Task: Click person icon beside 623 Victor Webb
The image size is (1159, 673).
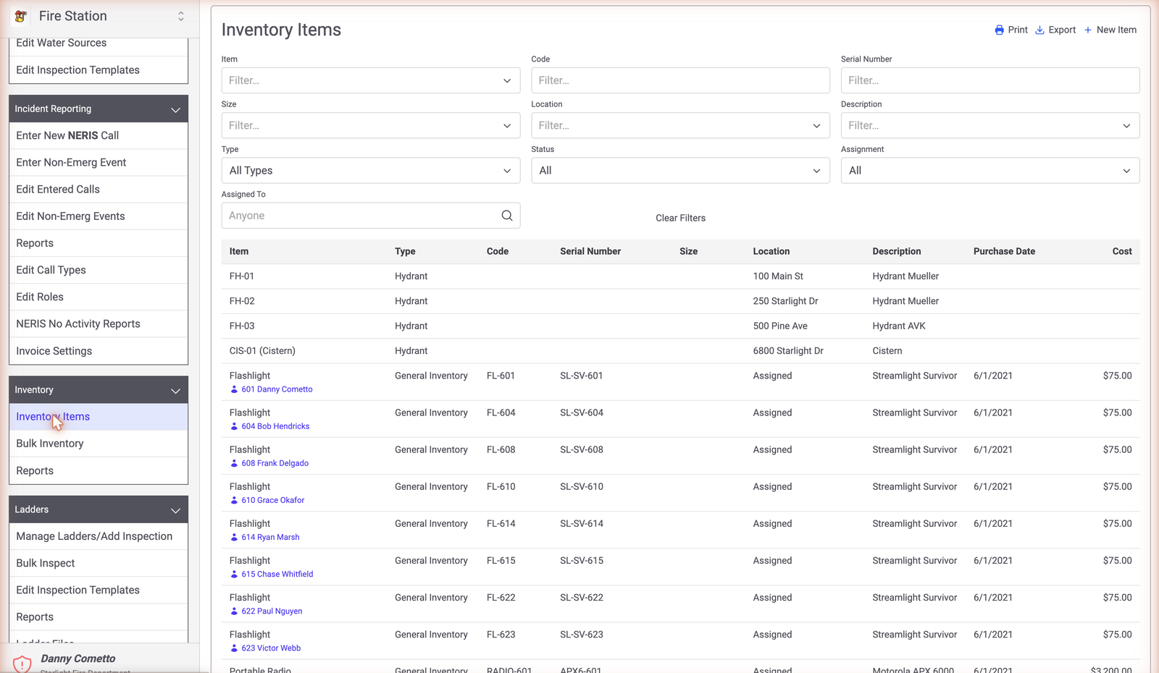Action: tap(234, 648)
